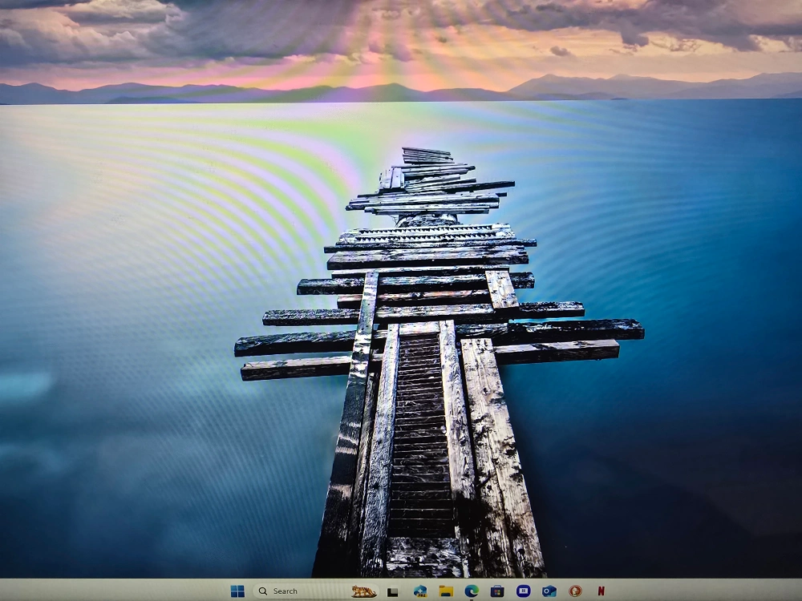Open the blue round app icon beside Microsoft Store

(x=523, y=591)
